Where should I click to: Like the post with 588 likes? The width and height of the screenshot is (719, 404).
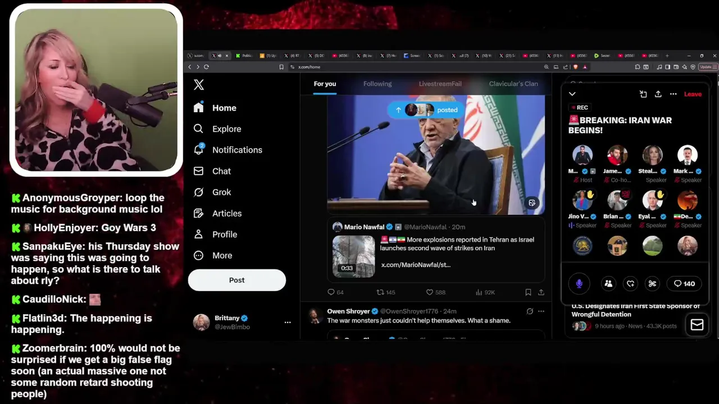pyautogui.click(x=435, y=292)
